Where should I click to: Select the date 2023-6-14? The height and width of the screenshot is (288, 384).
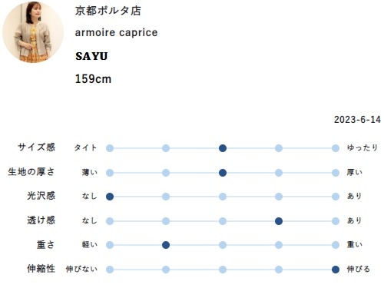click(x=357, y=120)
